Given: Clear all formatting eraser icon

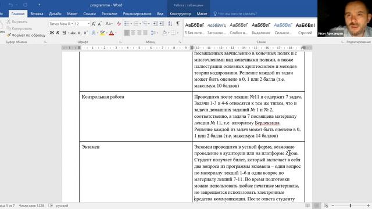Looking at the screenshot, I should click(x=119, y=24).
